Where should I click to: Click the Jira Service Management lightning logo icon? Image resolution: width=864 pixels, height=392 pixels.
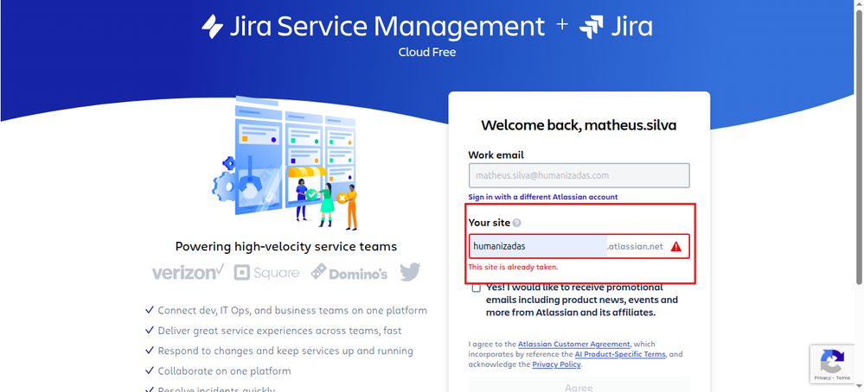pos(212,27)
